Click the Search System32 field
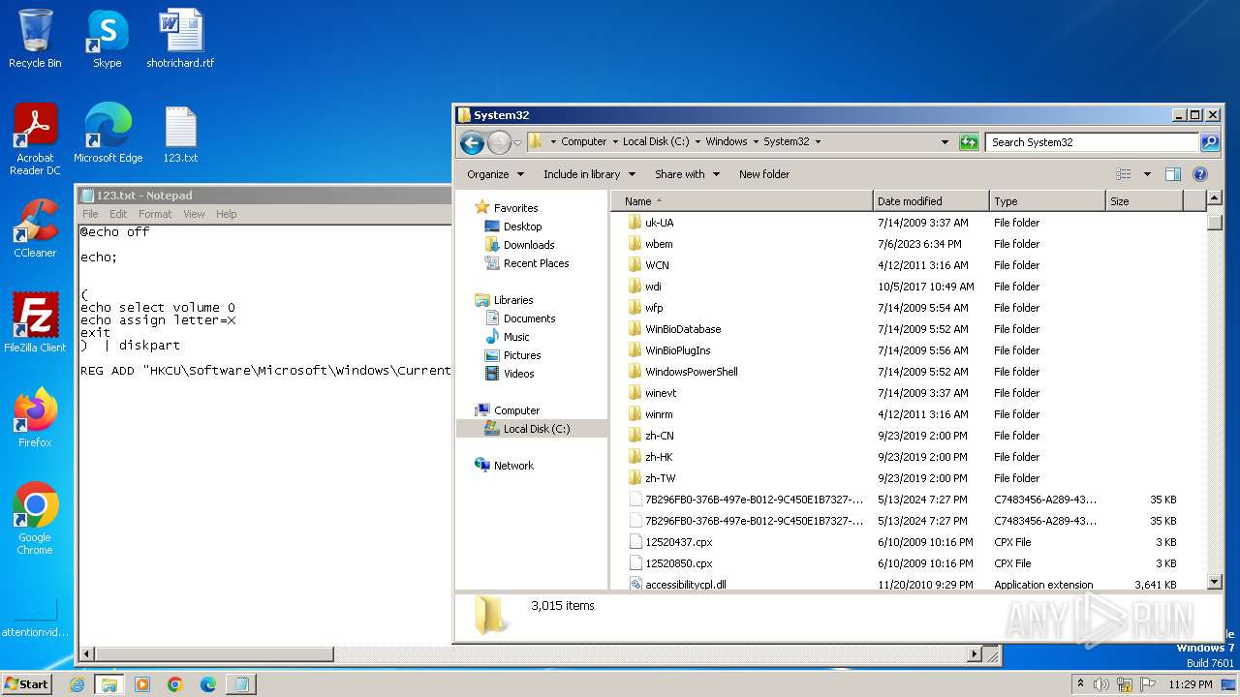1240x697 pixels. pyautogui.click(x=1093, y=142)
